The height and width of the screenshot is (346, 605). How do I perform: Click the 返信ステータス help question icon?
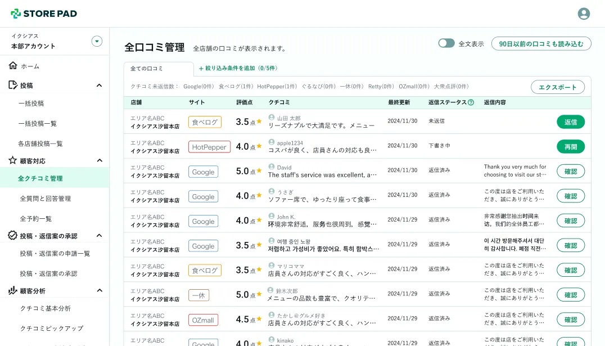471,102
